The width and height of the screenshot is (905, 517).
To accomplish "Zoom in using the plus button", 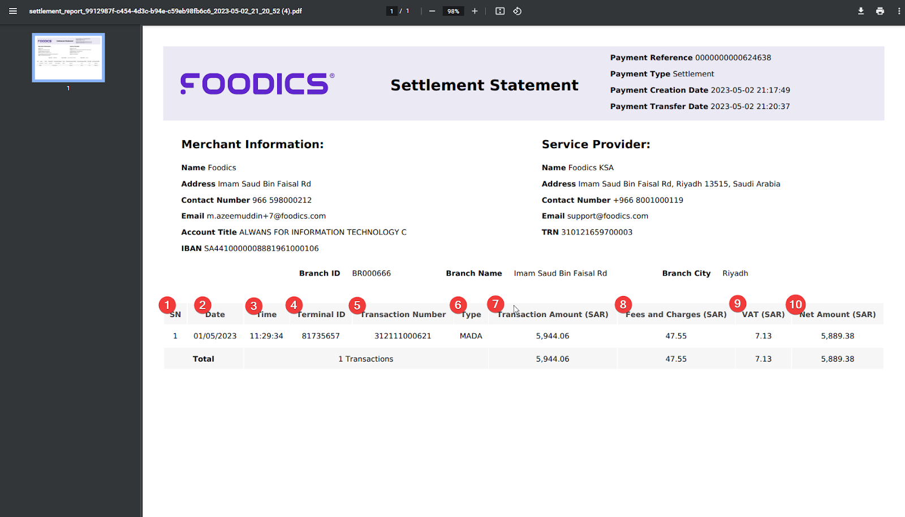I will (475, 11).
